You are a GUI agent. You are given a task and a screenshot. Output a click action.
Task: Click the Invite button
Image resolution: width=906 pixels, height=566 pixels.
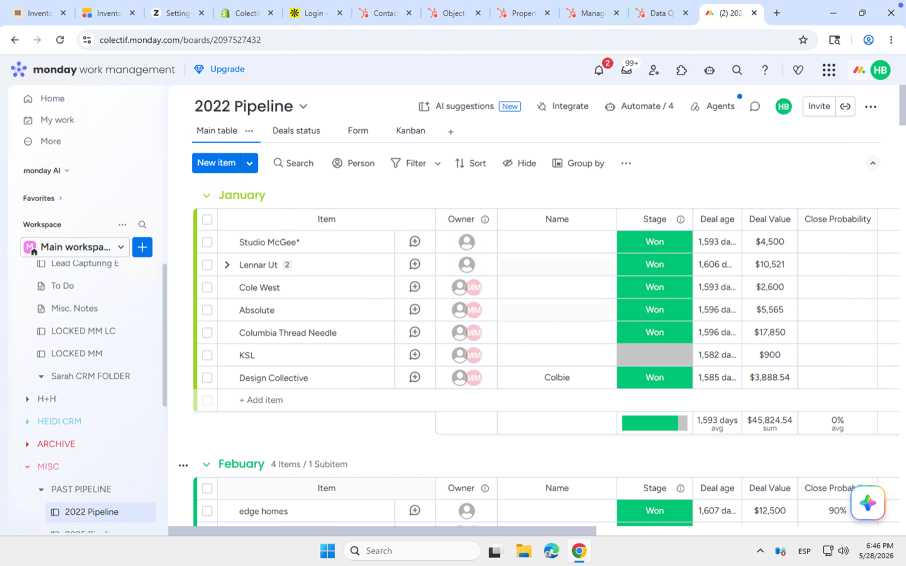click(819, 106)
